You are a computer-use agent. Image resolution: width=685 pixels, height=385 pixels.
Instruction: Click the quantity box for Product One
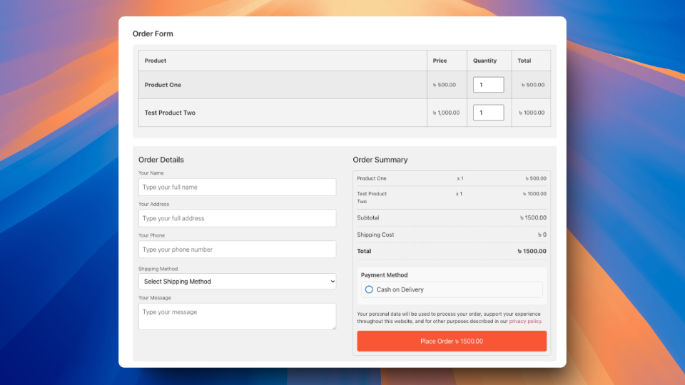tap(488, 85)
